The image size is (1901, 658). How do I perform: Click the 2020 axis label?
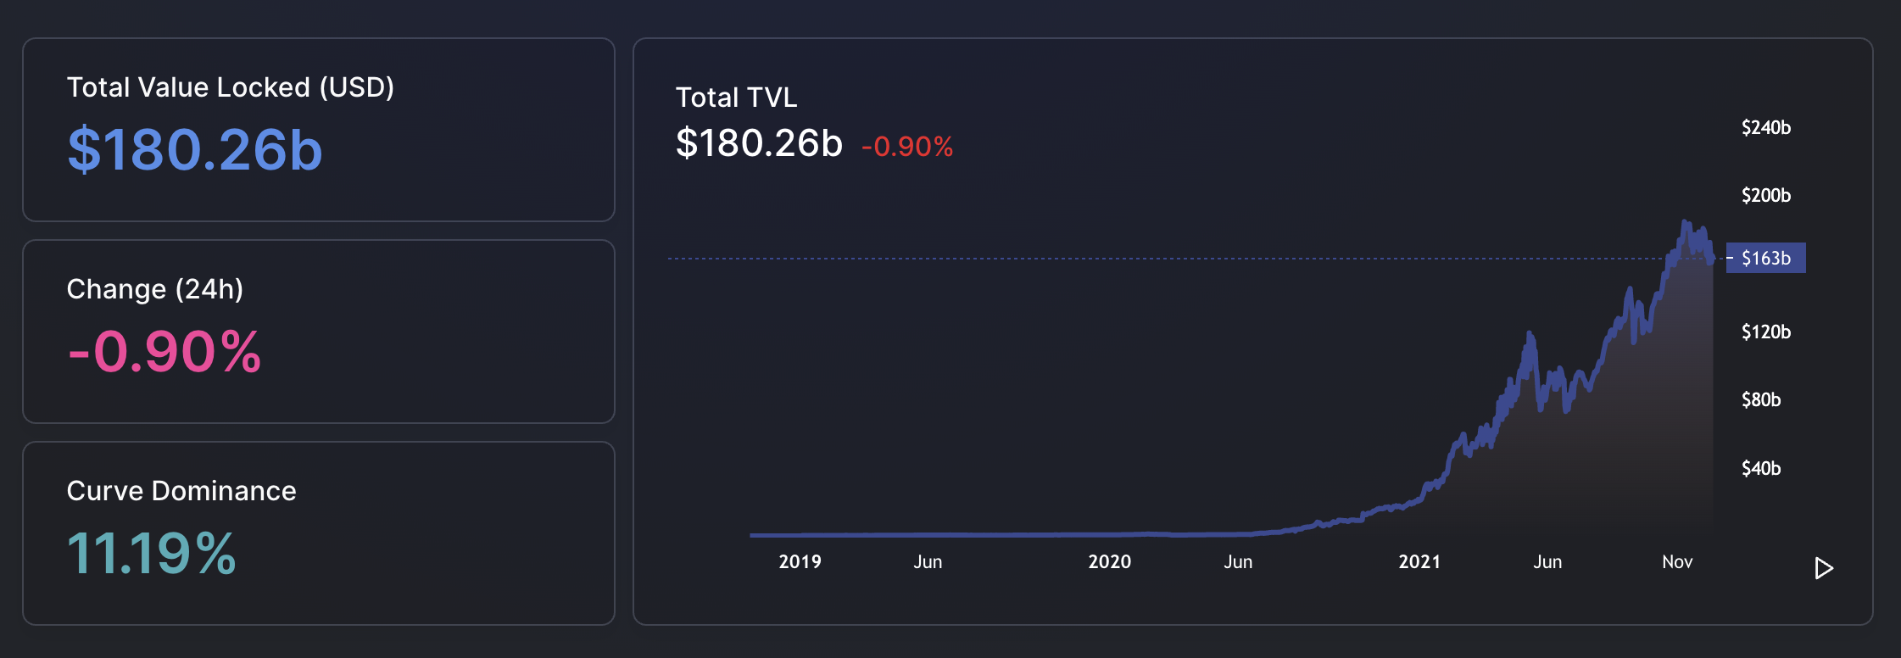[1111, 561]
